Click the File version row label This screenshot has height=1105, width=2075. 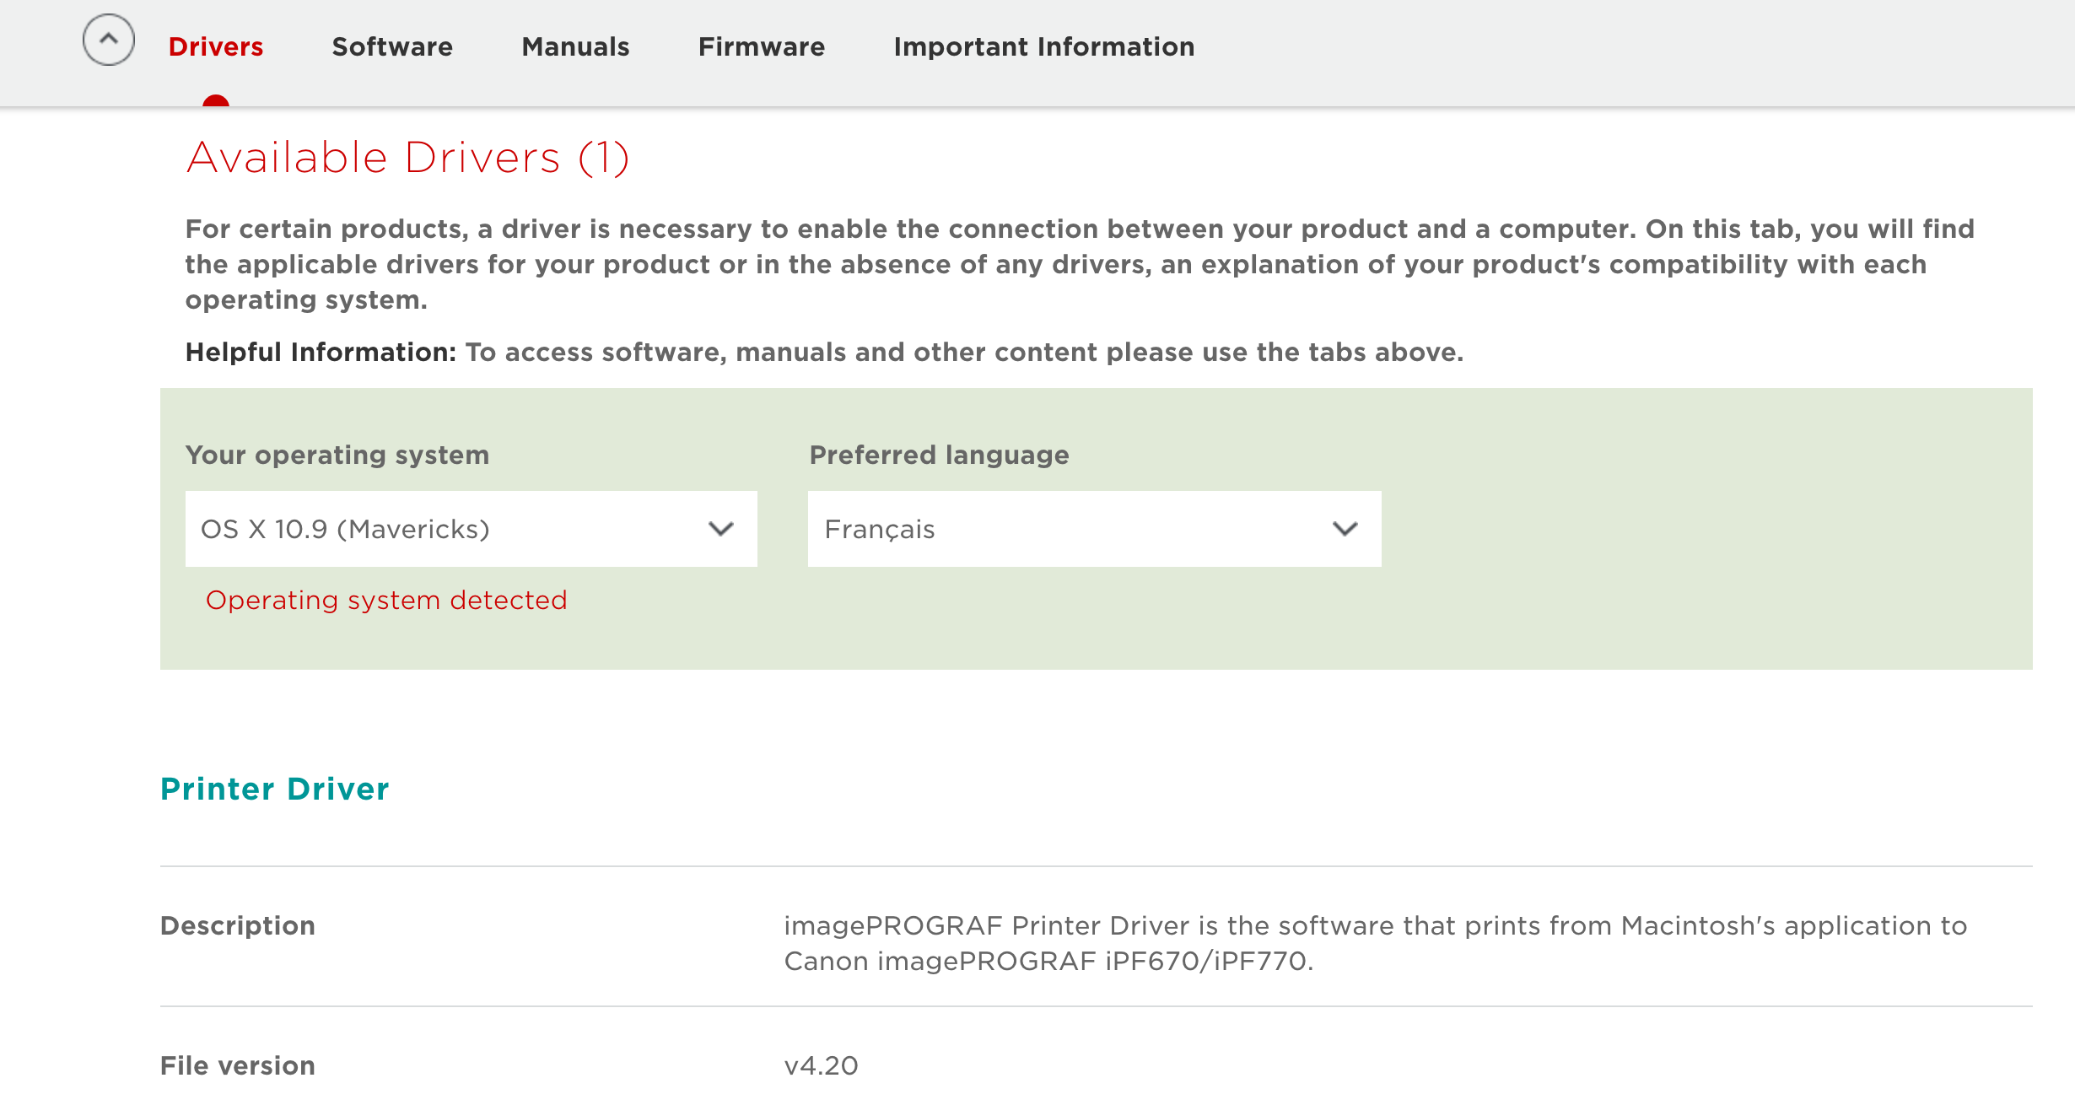click(x=238, y=1065)
